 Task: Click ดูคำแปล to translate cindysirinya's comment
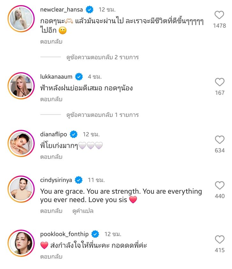point(83,211)
